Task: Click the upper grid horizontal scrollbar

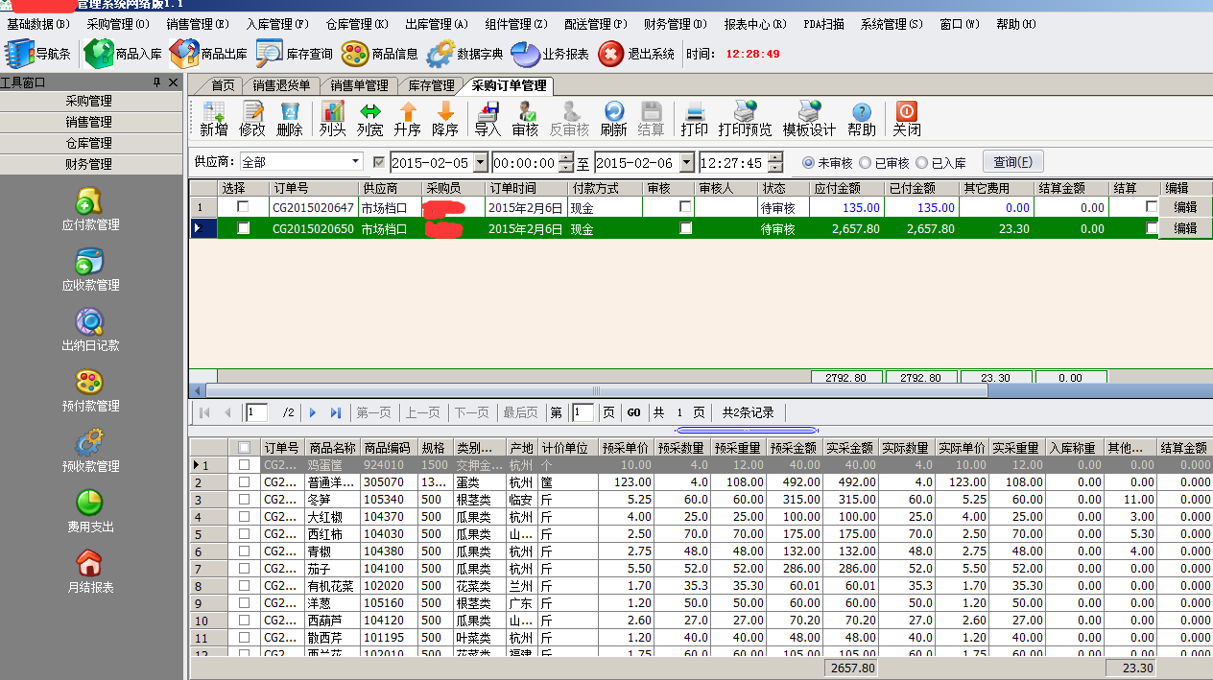Action: [x=596, y=390]
